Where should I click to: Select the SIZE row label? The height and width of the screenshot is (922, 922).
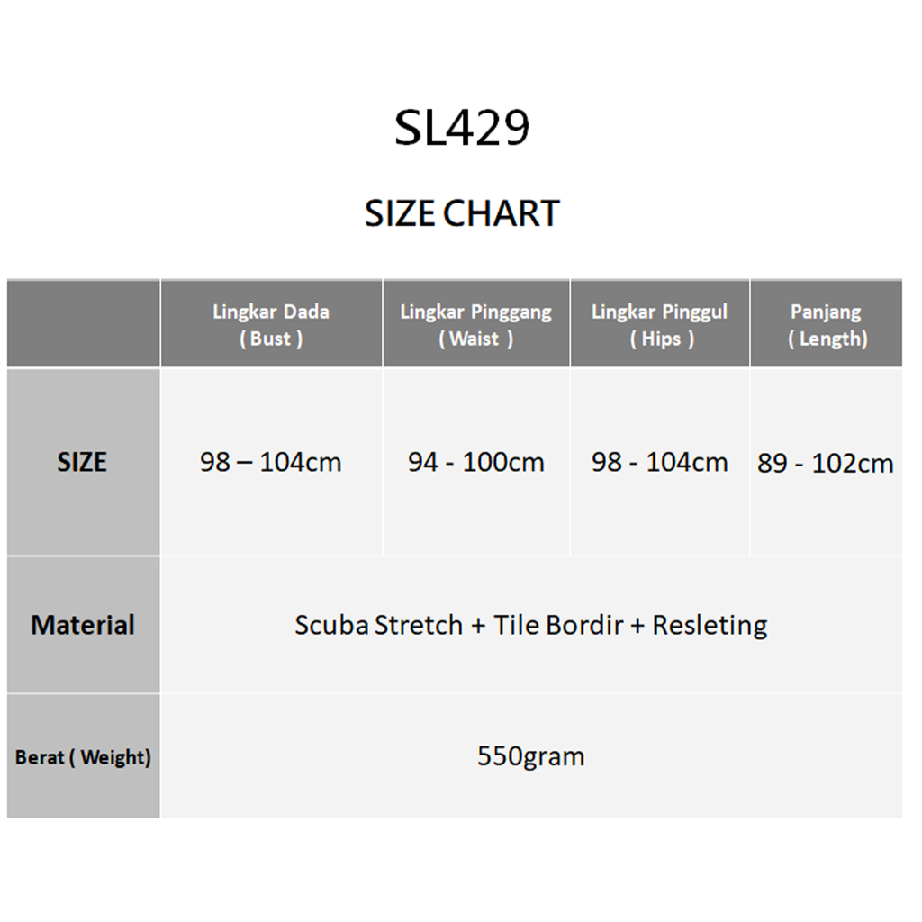click(x=82, y=462)
